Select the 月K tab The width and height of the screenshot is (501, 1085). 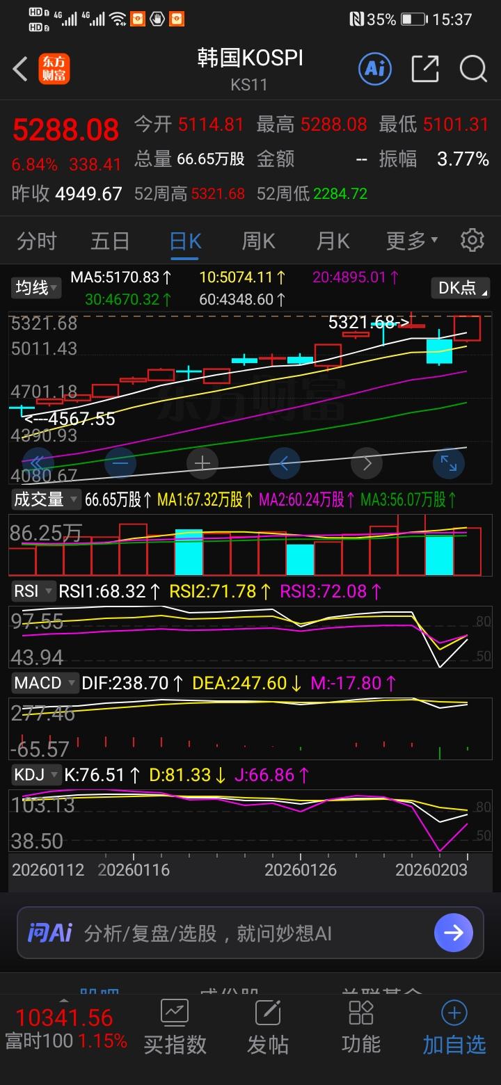(x=333, y=241)
